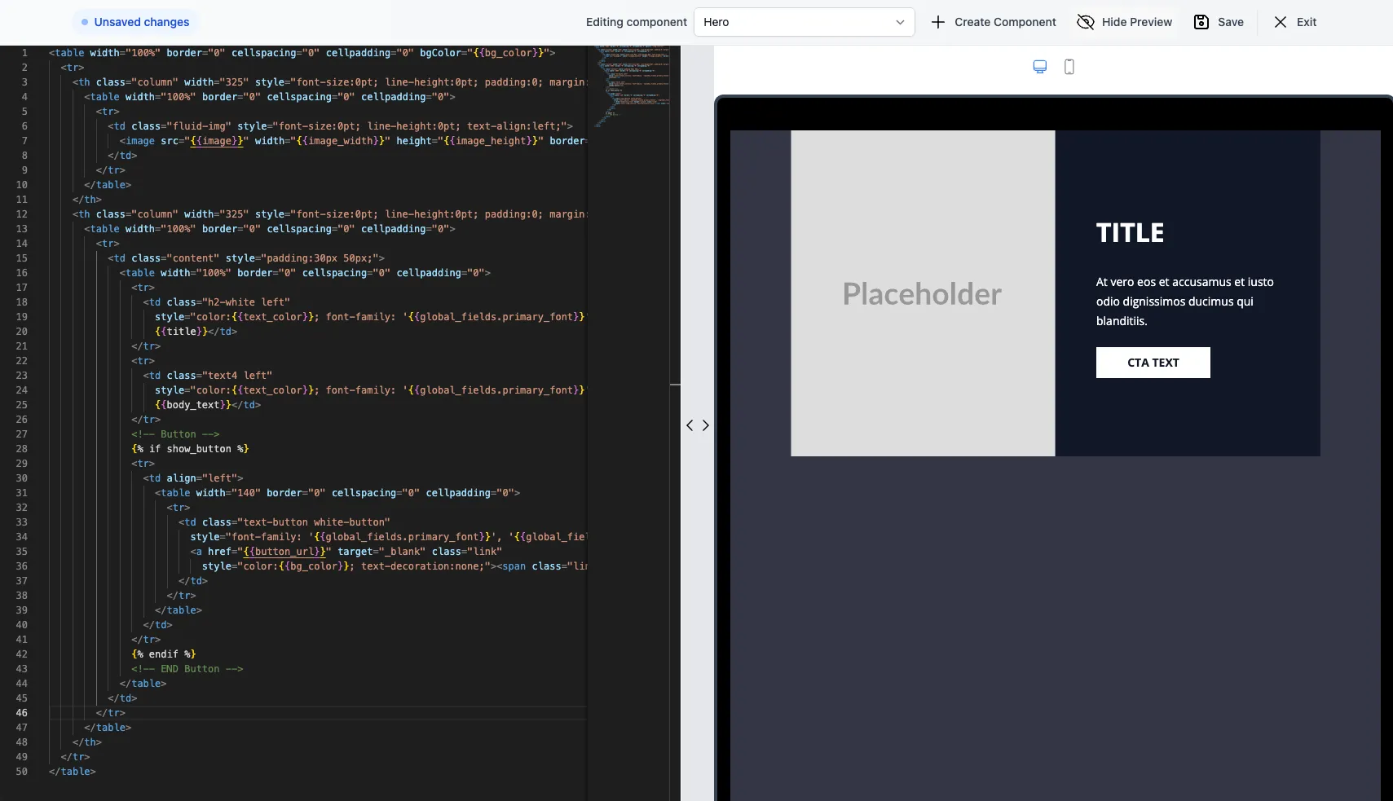Click the code editor scrollbar

[675, 384]
